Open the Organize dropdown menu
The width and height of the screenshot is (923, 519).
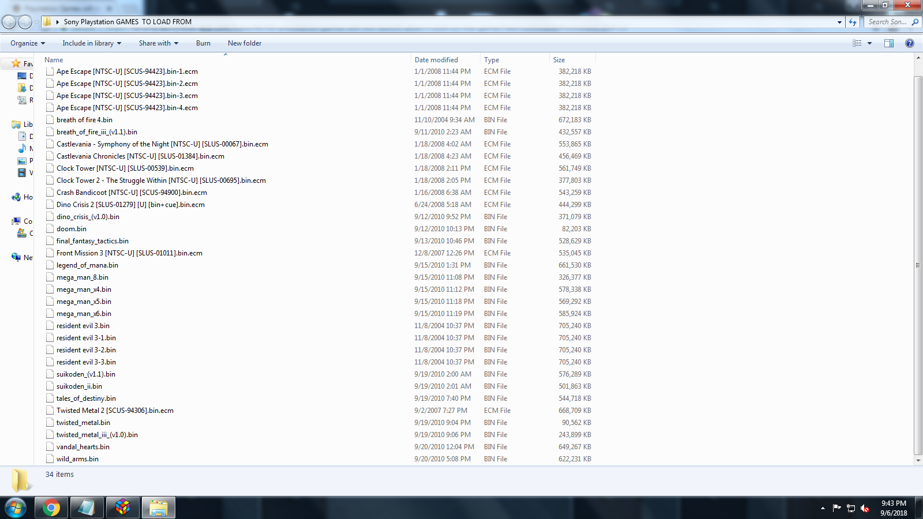point(28,43)
